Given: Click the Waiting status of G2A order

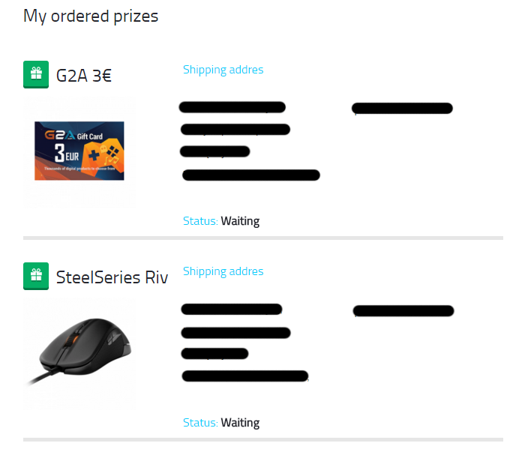Looking at the screenshot, I should point(240,221).
